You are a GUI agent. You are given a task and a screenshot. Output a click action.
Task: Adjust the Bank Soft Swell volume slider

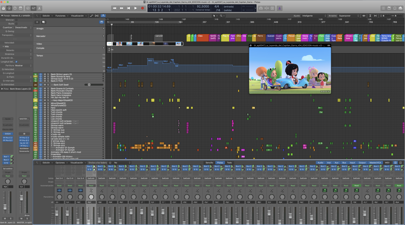tap(94, 85)
